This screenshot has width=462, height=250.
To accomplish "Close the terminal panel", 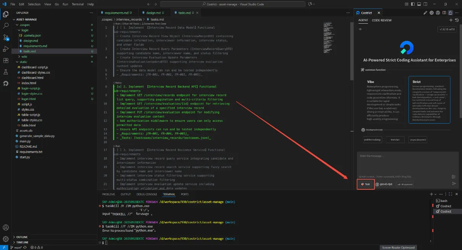I will (x=456, y=194).
